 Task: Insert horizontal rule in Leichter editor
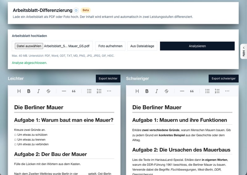click(64, 91)
